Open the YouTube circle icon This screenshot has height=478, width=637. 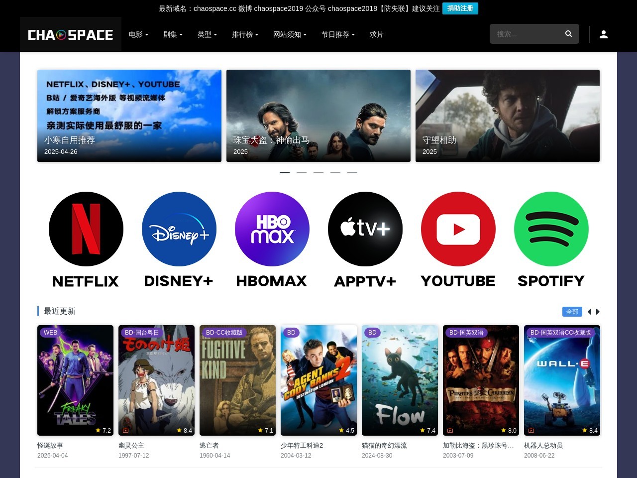tap(458, 229)
